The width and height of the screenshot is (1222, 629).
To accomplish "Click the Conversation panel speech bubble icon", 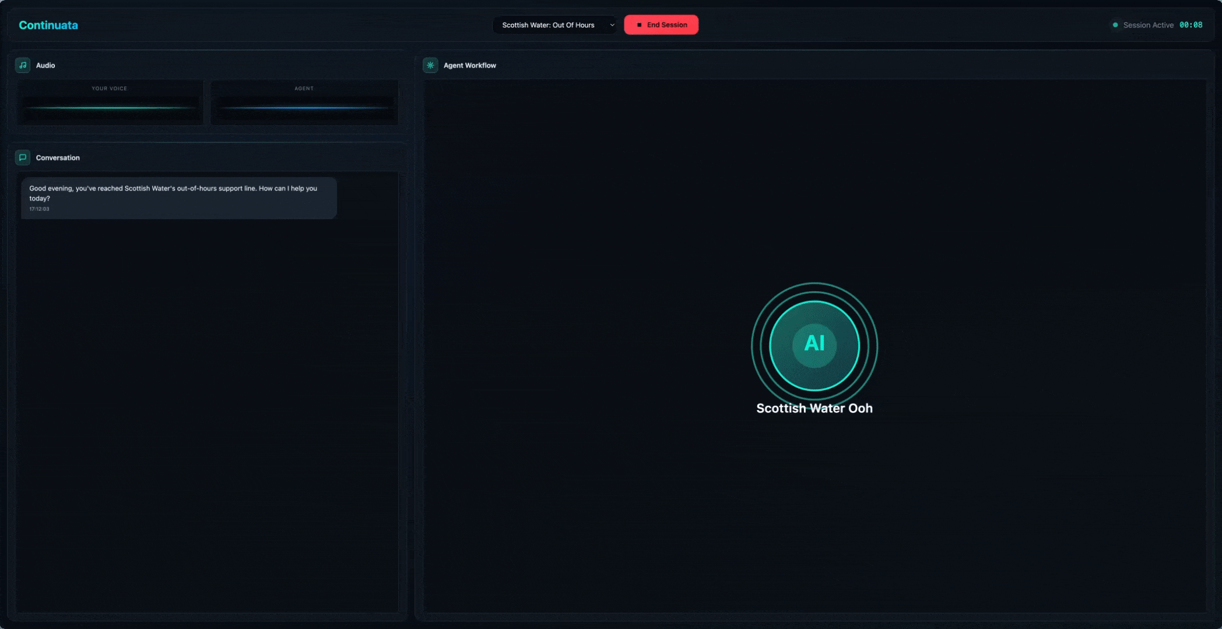I will (x=23, y=157).
